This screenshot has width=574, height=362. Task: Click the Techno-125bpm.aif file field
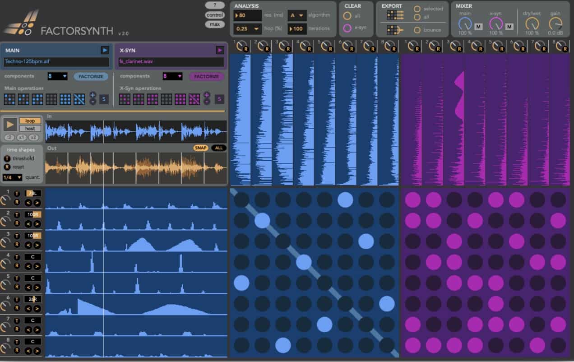point(56,62)
